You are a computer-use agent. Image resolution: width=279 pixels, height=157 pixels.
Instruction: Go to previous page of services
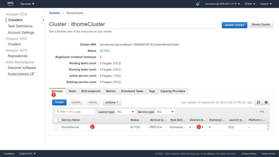coord(257,112)
